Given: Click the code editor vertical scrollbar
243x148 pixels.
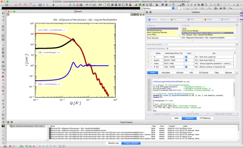Looking at the screenshot, I should tap(234, 90).
